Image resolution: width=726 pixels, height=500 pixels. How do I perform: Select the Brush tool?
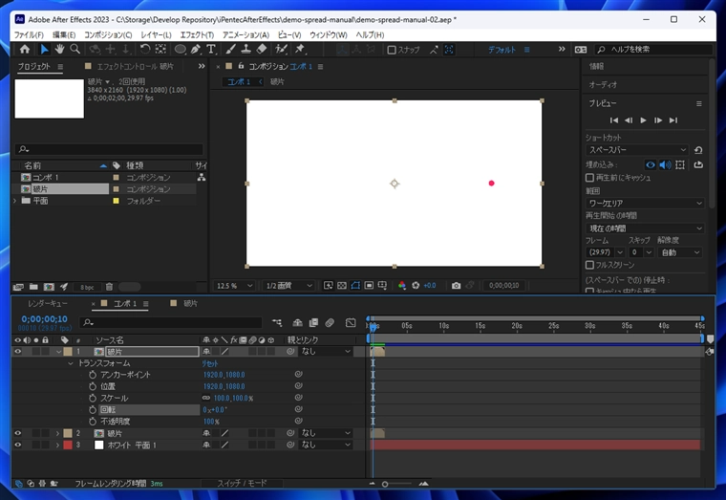pos(230,49)
